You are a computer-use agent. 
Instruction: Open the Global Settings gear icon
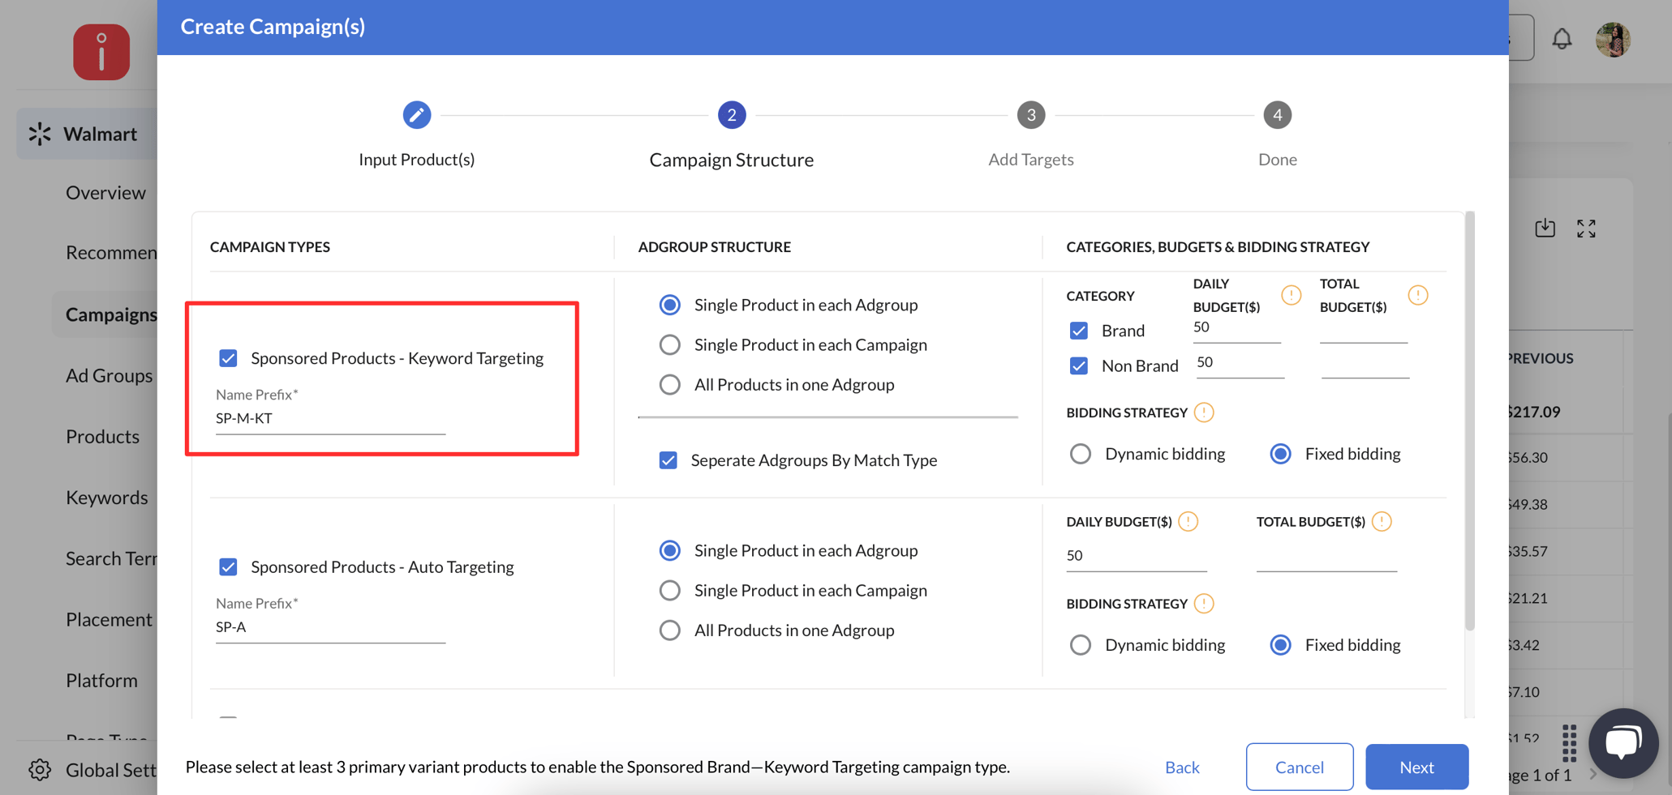tap(39, 770)
